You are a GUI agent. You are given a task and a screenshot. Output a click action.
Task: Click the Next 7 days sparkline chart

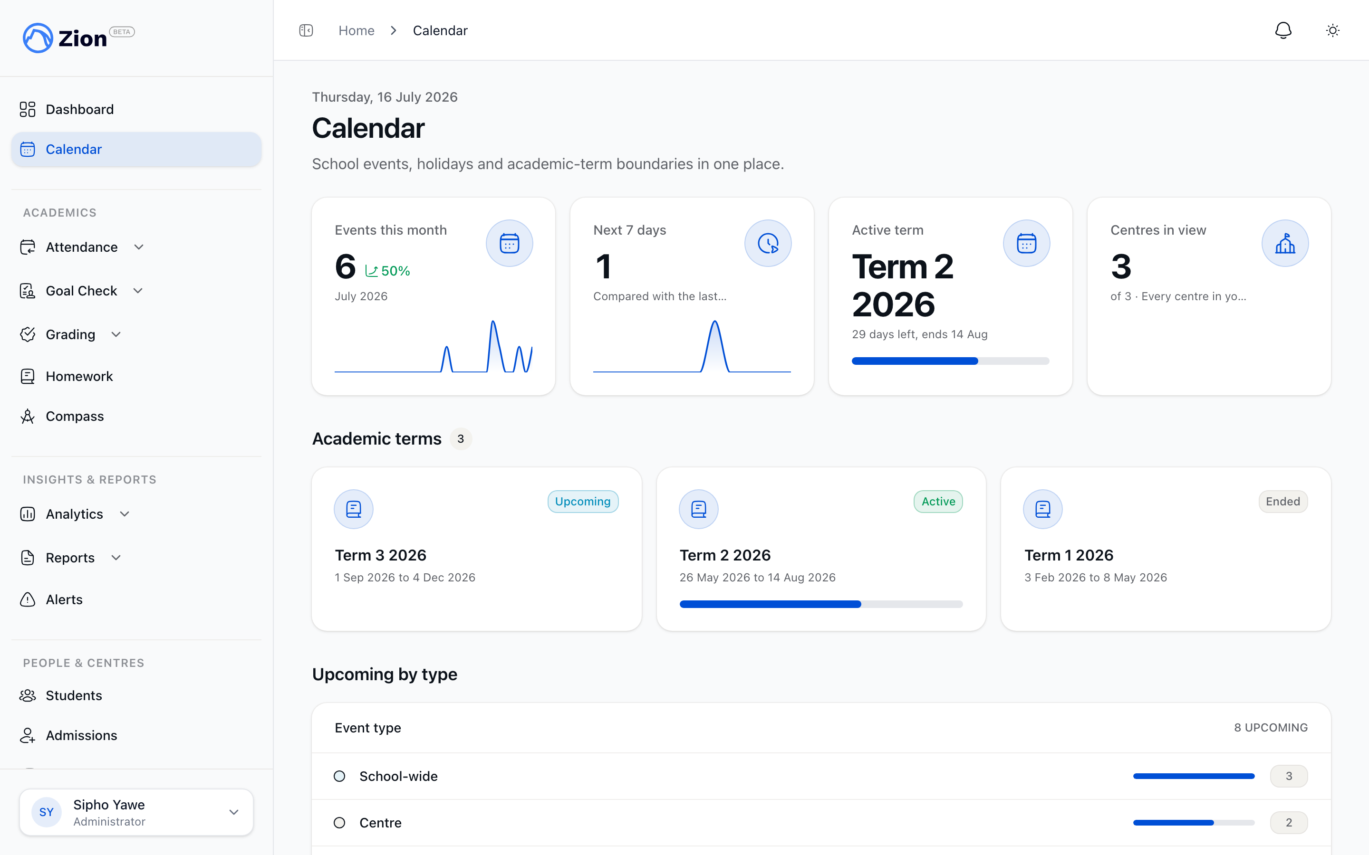click(692, 346)
